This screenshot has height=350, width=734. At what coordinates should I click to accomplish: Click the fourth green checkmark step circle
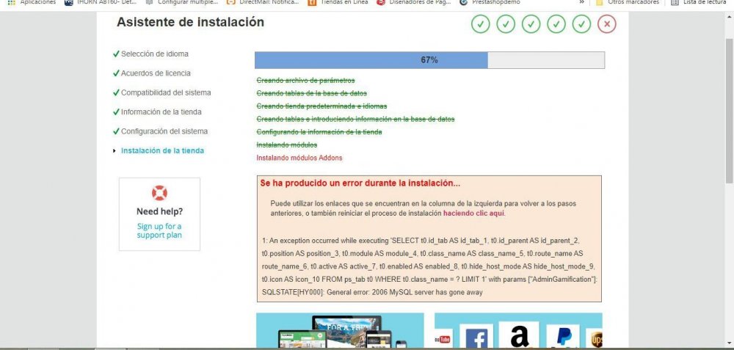[x=556, y=24]
